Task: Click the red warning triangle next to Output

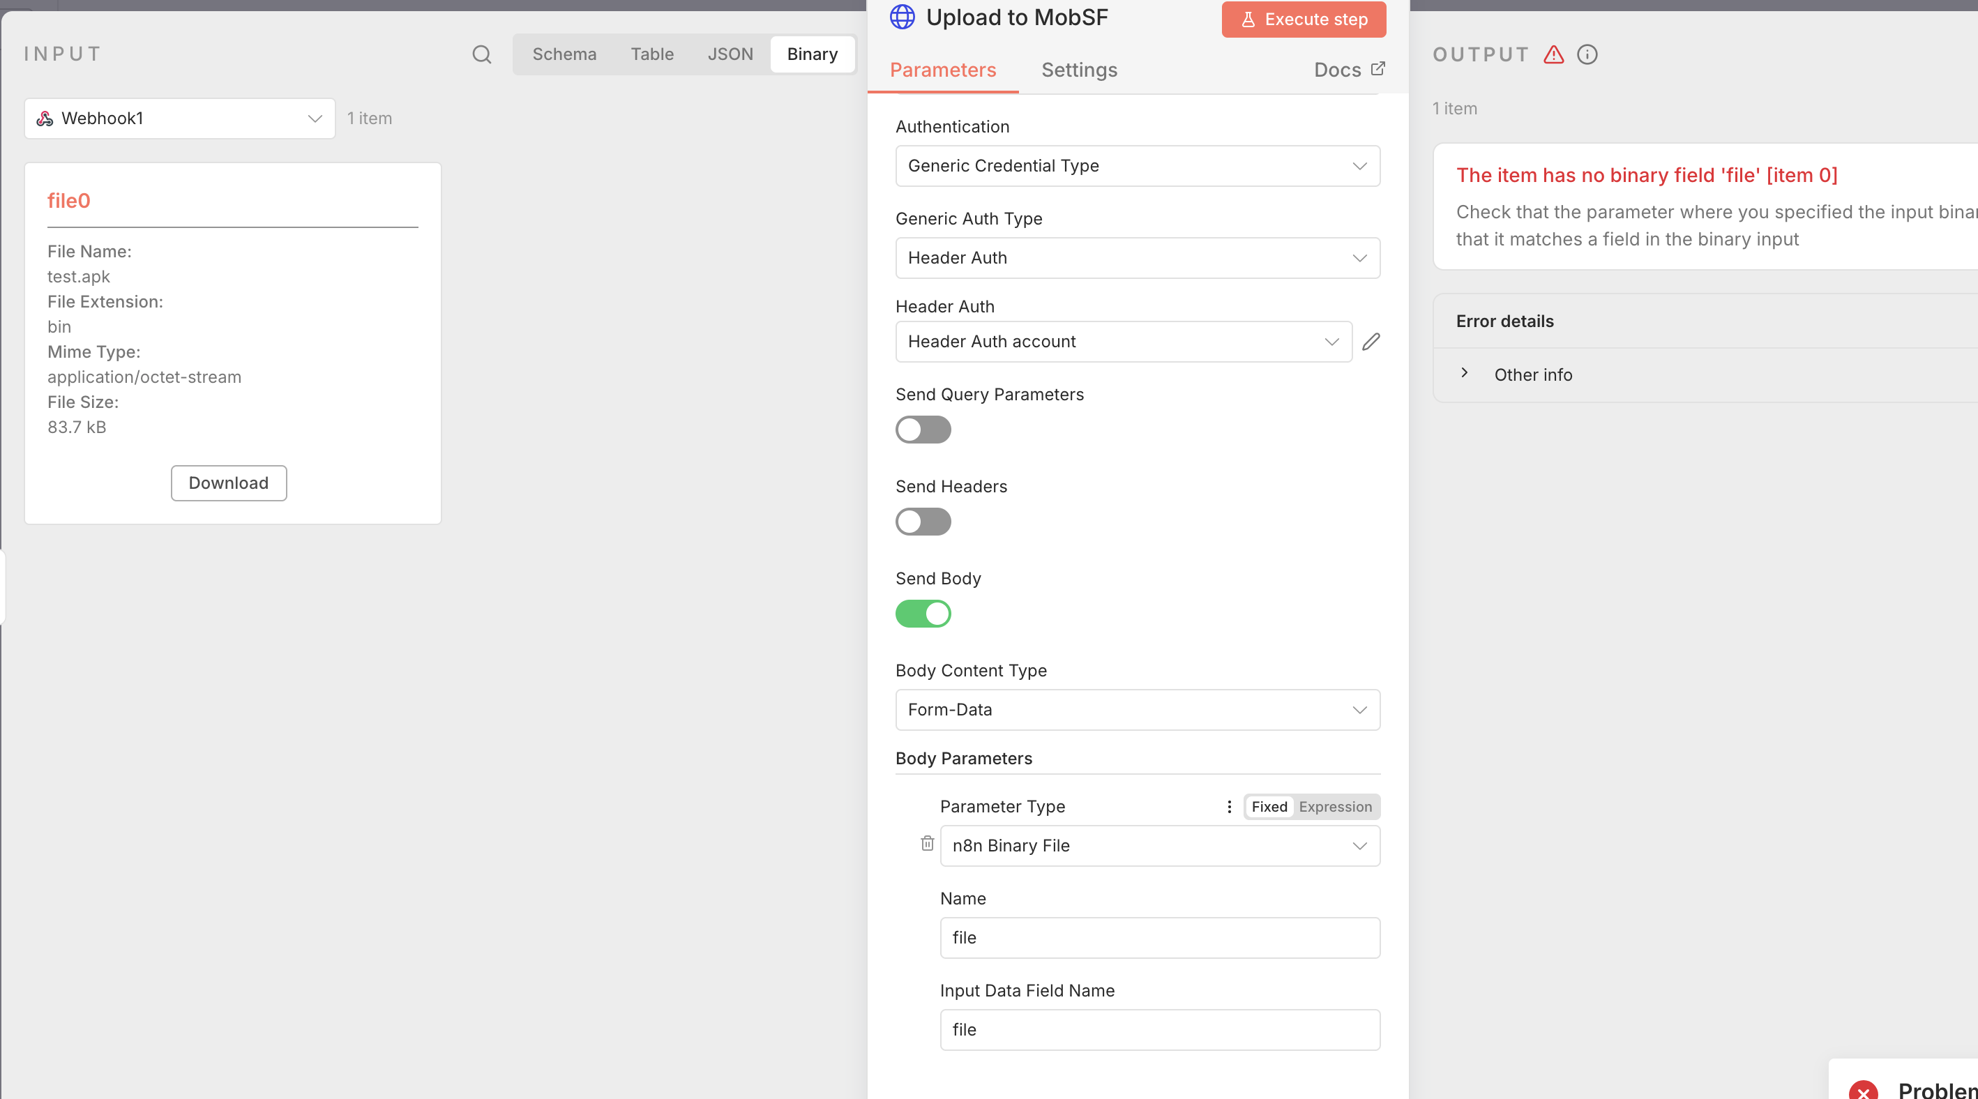Action: 1553,54
